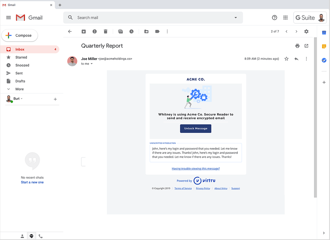Open email in a new window
Screen dimensions: 330x240
click(x=306, y=46)
